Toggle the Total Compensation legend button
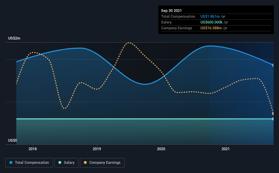The height and width of the screenshot is (173, 279). pos(29,163)
